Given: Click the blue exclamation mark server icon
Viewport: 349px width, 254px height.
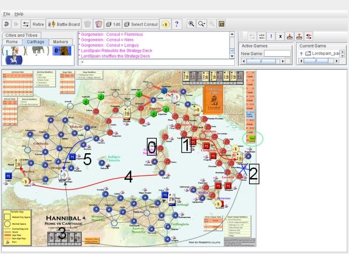Looking at the screenshot, I should pos(271,36).
